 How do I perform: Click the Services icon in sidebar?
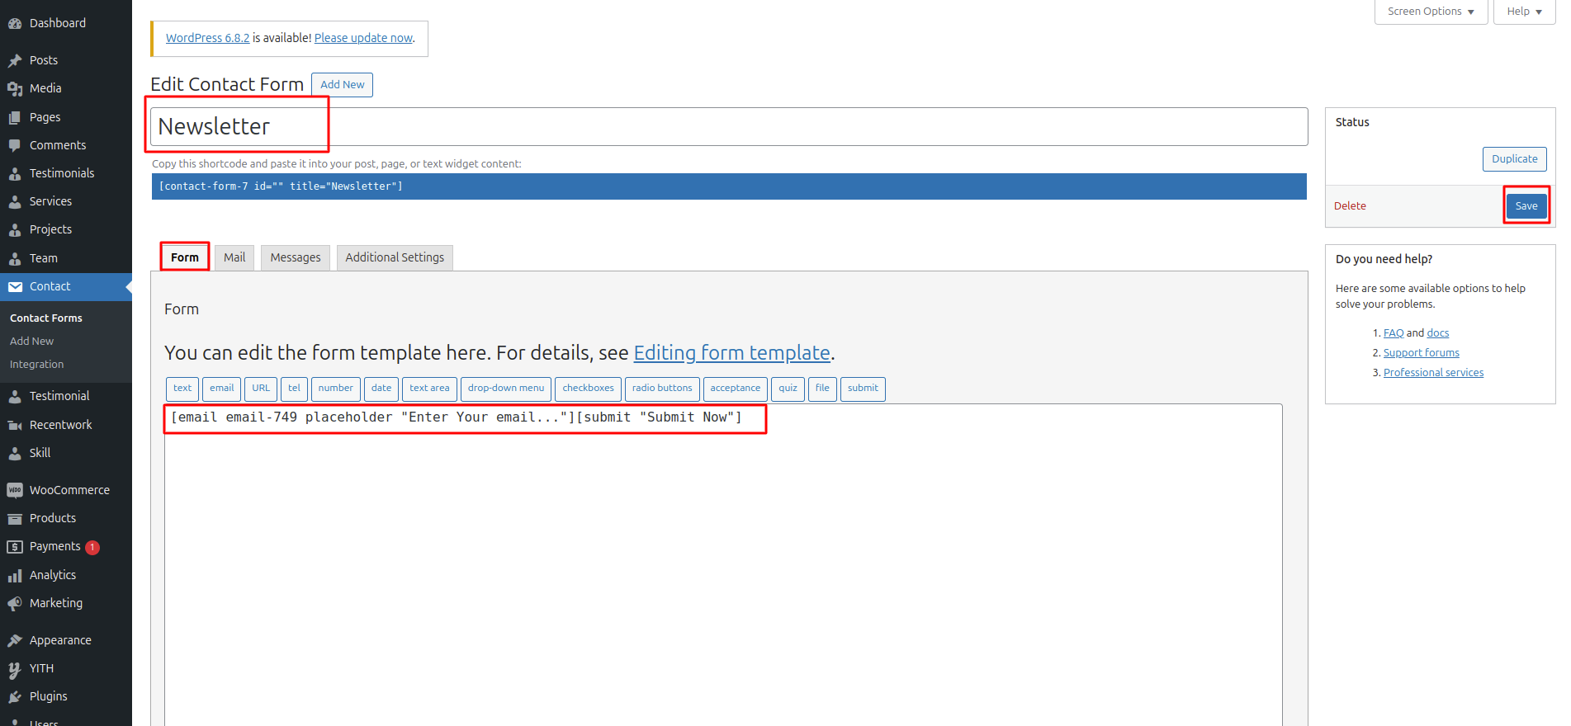[15, 201]
